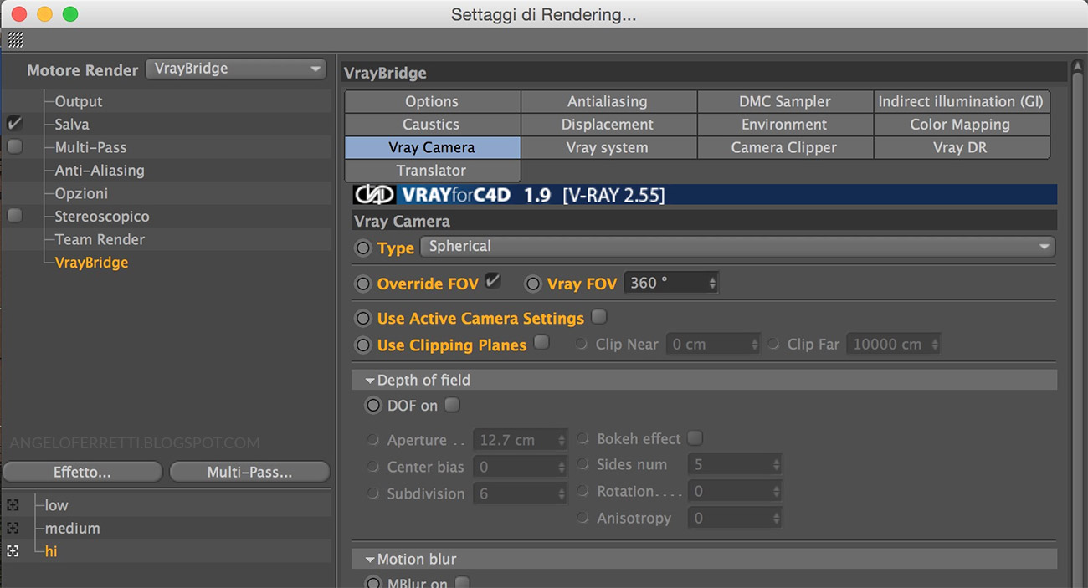The image size is (1088, 588).
Task: Click animation dot next to Type
Action: (362, 248)
